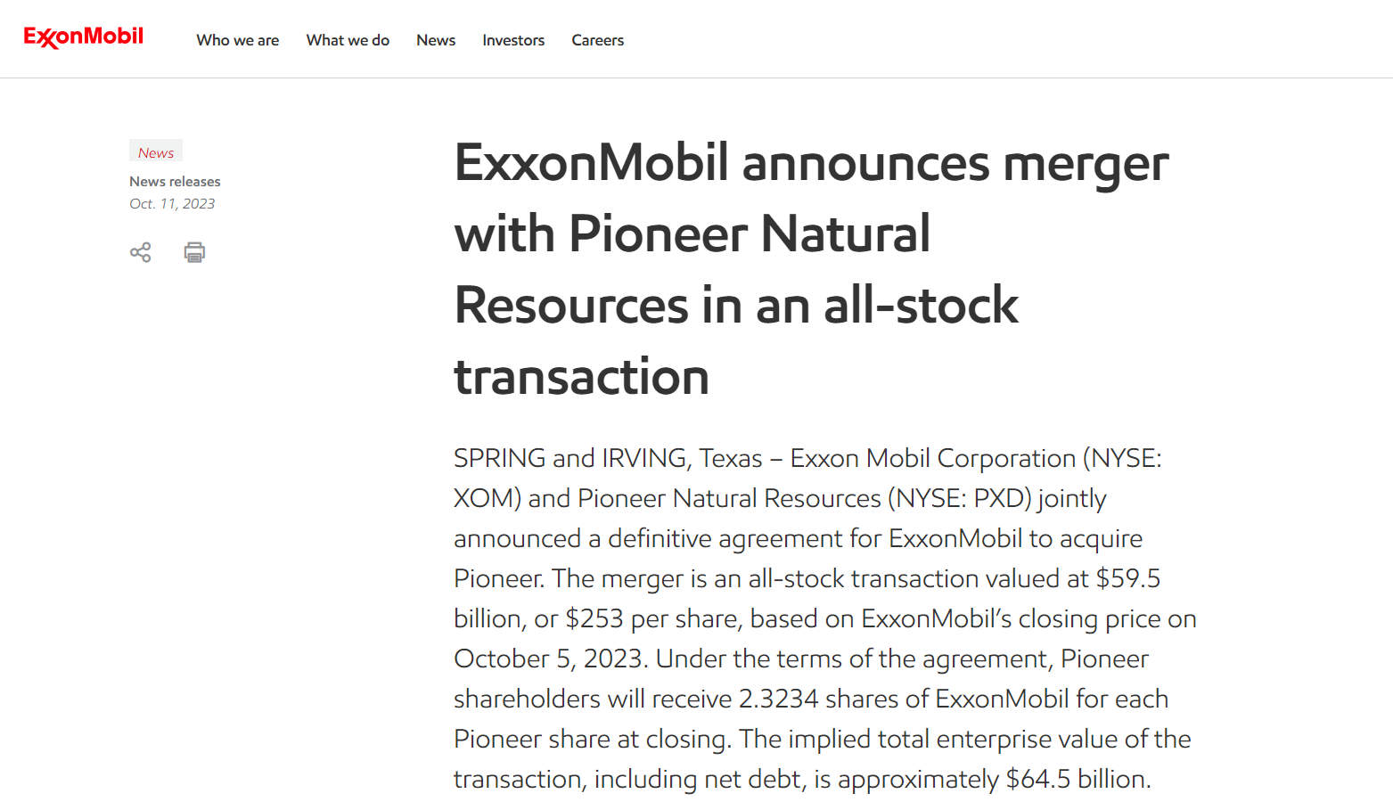Screen dimensions: 1393x810
Task: Click the word transaction in the headline
Action: [582, 376]
